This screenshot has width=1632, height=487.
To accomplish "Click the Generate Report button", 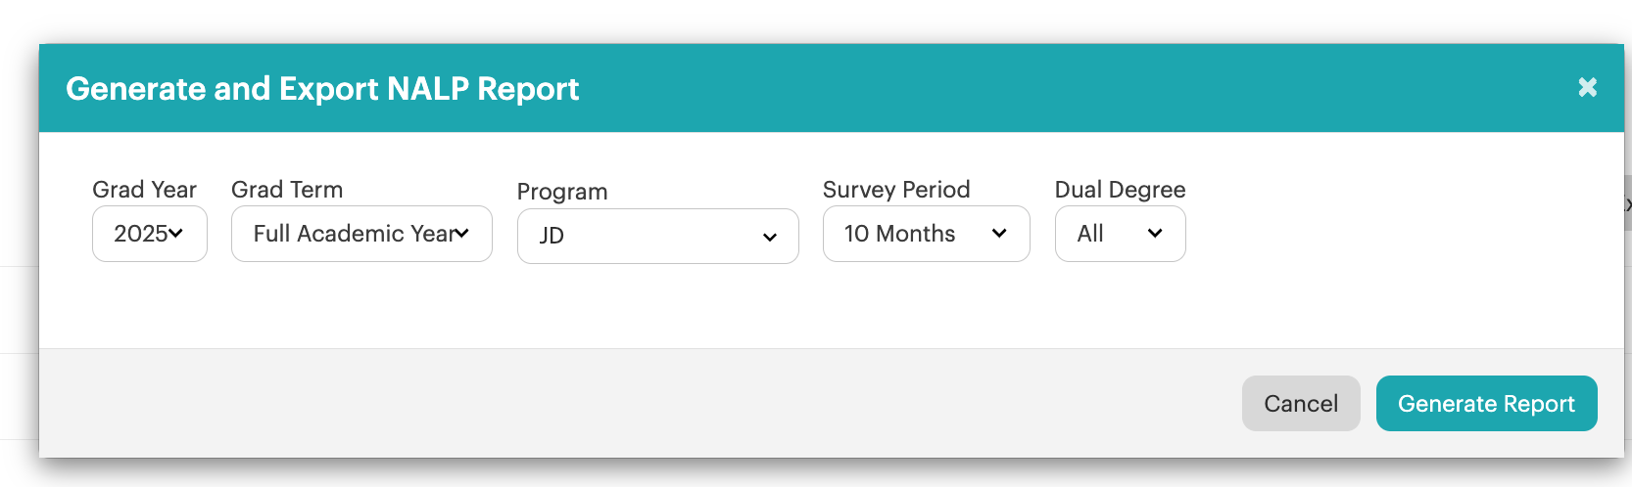I will [1486, 403].
